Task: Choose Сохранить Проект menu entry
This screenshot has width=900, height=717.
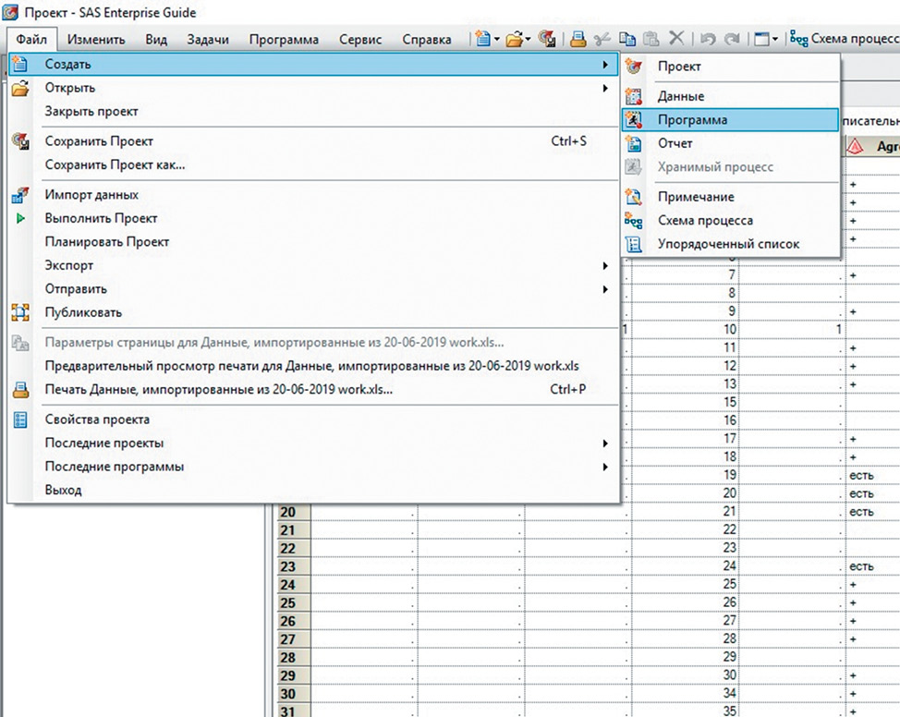Action: 99,141
